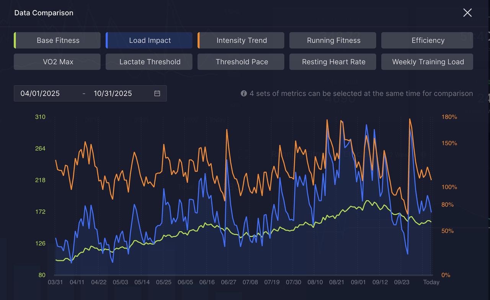Viewport: 490px width, 300px height.
Task: Toggle the Base Fitness metric
Action: click(57, 40)
